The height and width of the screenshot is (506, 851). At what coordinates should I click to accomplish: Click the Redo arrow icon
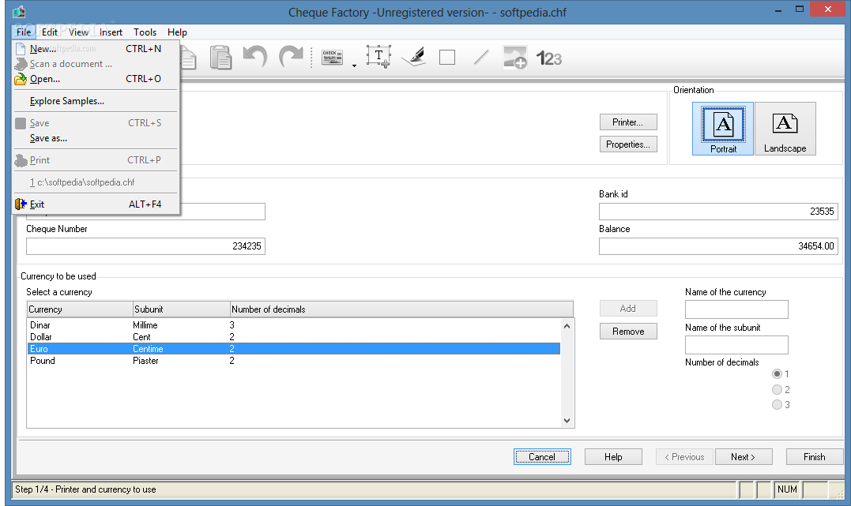coord(291,56)
